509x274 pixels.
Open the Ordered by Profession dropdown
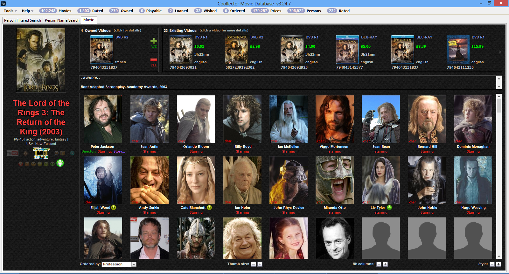pos(119,264)
